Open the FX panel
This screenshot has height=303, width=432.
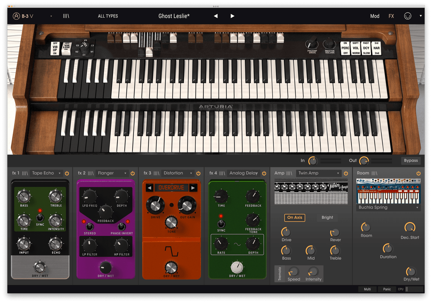tap(391, 16)
